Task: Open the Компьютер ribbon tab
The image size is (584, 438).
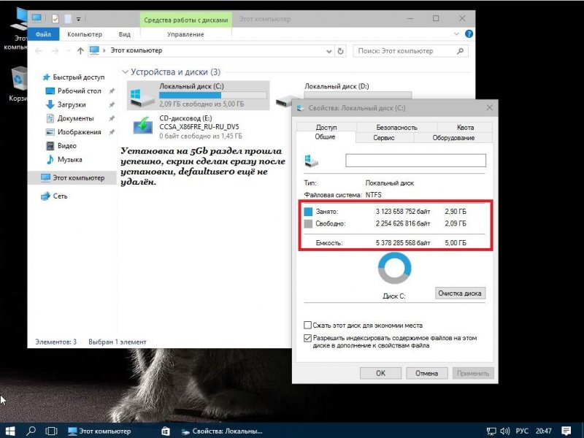Action: pos(85,34)
